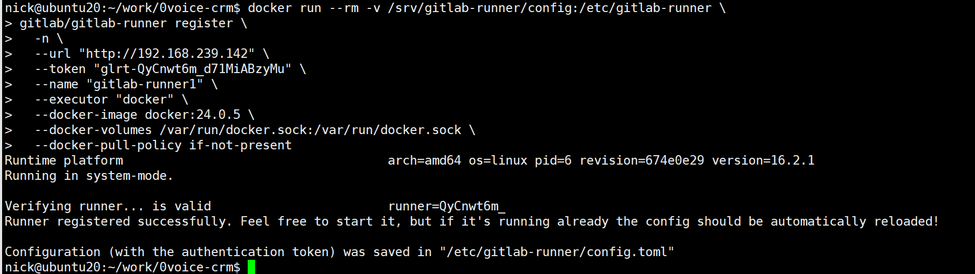Click the "Verifying runner... is valid" text
This screenshot has width=975, height=274.
(x=108, y=206)
